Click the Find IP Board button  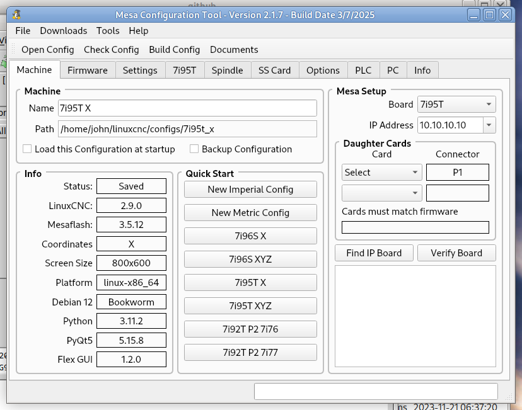pos(374,253)
